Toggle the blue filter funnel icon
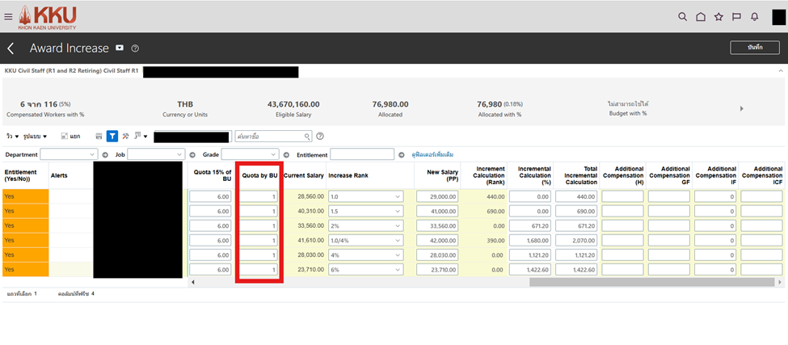This screenshot has height=345, width=788. [x=112, y=137]
